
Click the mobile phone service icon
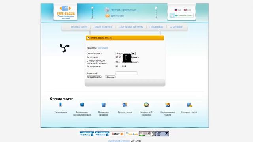(60, 105)
